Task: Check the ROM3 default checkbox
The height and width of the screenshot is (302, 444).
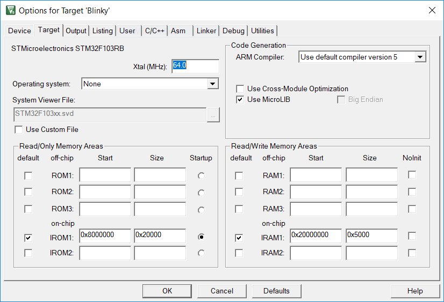Action: pyautogui.click(x=28, y=209)
